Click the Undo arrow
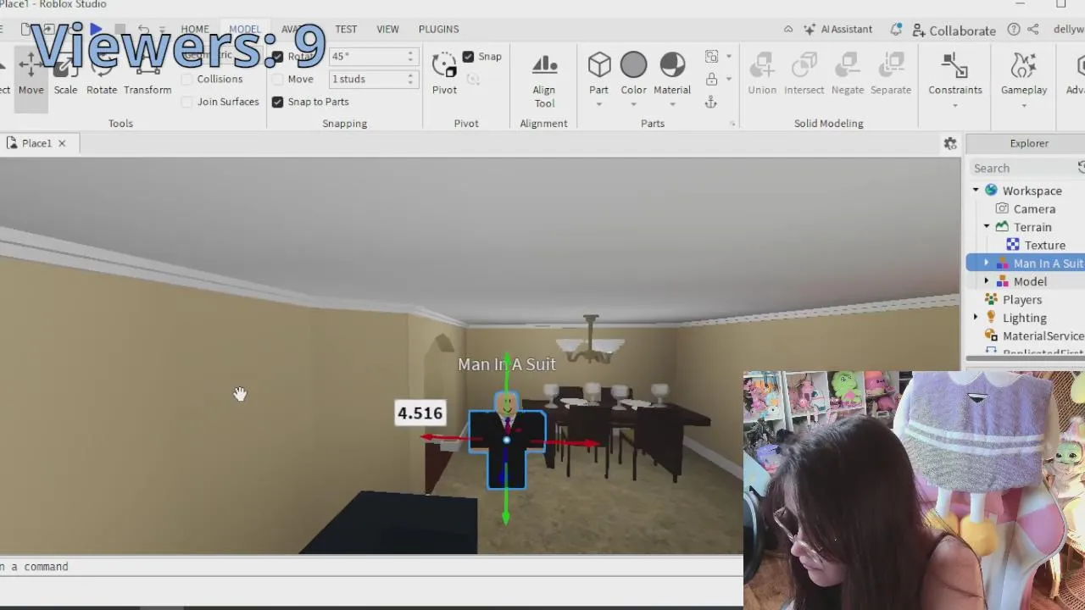Screen dimensions: 1085x610 [x=143, y=30]
